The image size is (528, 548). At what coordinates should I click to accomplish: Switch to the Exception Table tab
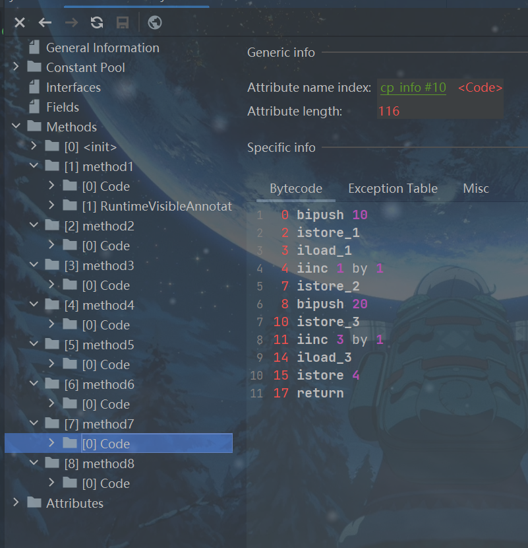(x=392, y=188)
